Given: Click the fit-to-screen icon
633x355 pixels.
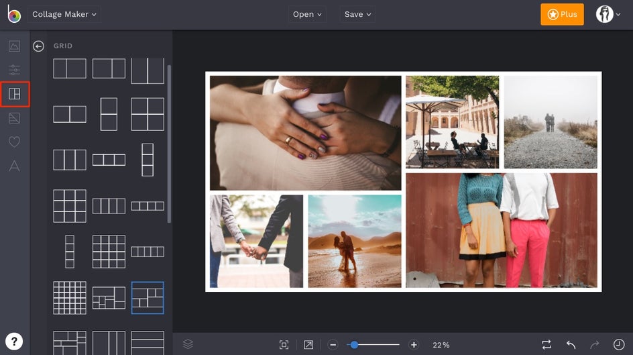Looking at the screenshot, I should point(284,345).
